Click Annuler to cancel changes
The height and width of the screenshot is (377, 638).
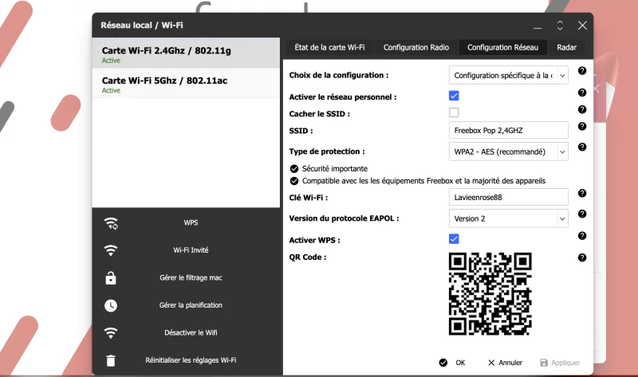pyautogui.click(x=505, y=363)
